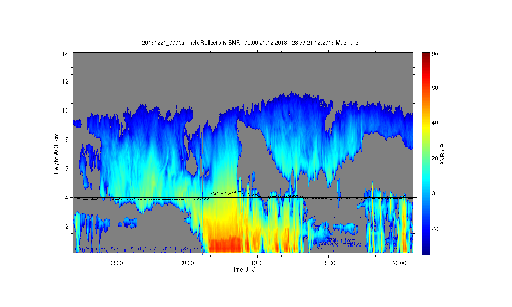
Task: Click the 13:00 time tick label
Action: pos(258,263)
